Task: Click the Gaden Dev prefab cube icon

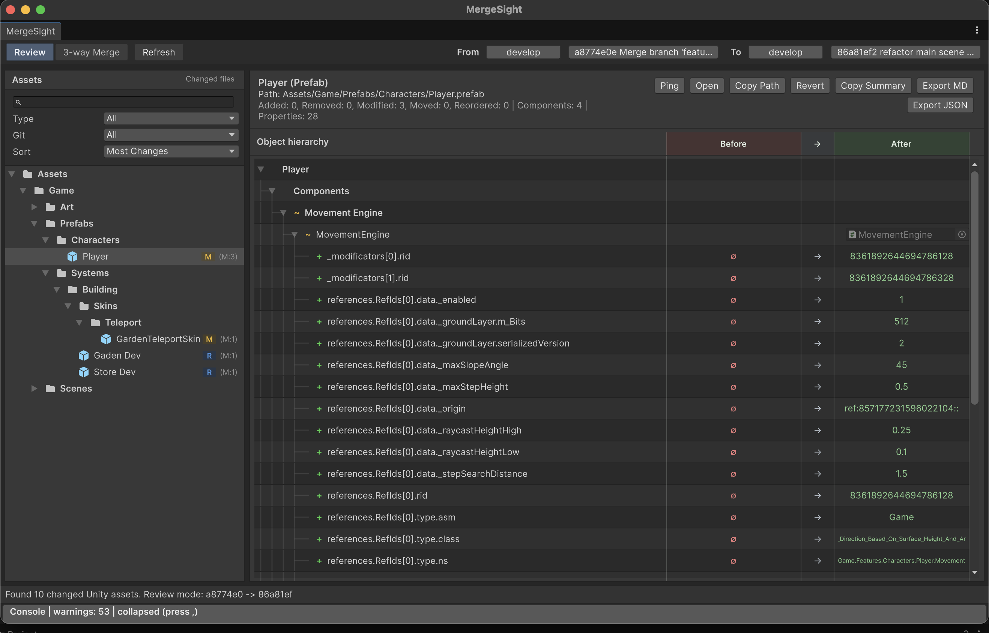Action: tap(83, 355)
